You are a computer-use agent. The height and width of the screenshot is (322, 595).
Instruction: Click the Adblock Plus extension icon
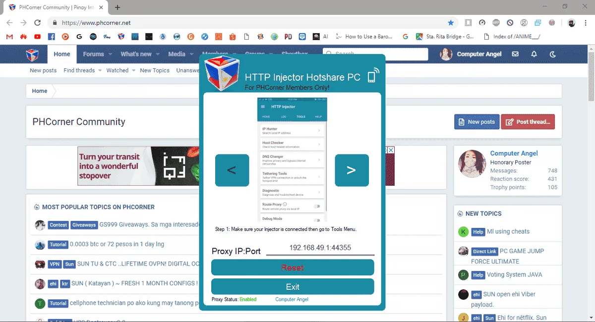(496, 23)
